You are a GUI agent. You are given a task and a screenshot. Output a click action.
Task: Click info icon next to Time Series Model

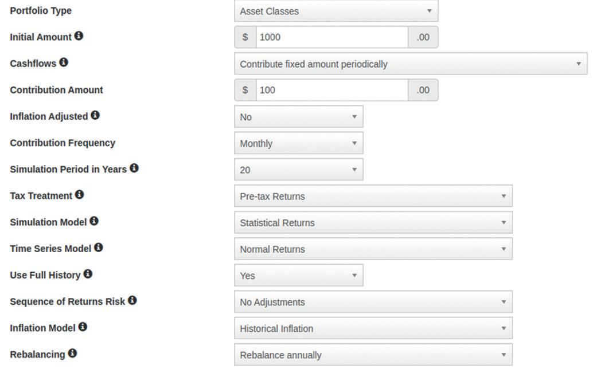[x=99, y=248]
